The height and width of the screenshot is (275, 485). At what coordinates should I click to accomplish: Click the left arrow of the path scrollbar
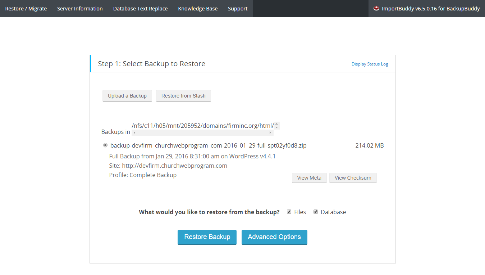134,133
